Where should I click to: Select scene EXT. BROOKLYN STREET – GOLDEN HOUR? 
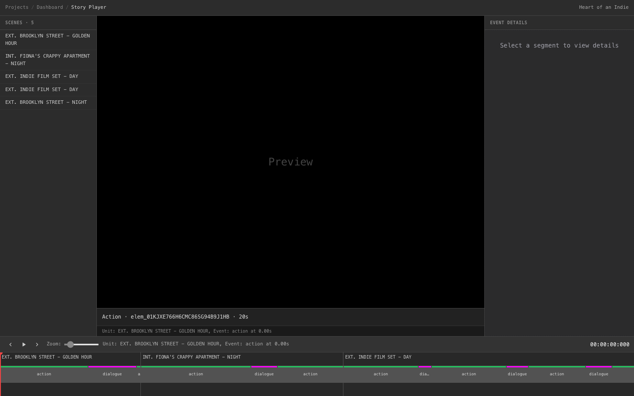[x=48, y=40]
